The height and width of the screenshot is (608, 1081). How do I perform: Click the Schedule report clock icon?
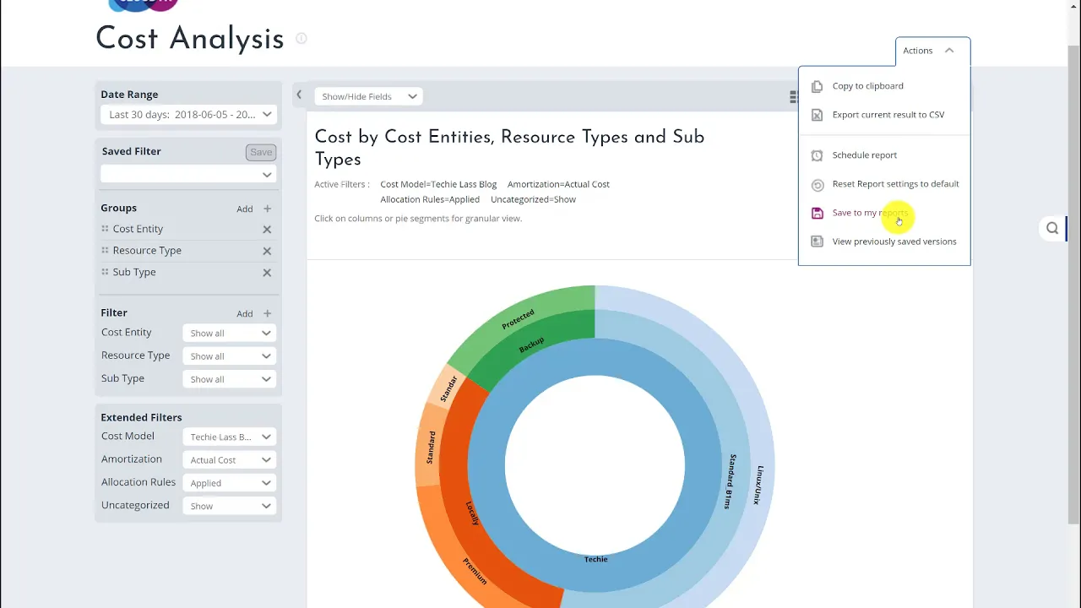coord(817,155)
